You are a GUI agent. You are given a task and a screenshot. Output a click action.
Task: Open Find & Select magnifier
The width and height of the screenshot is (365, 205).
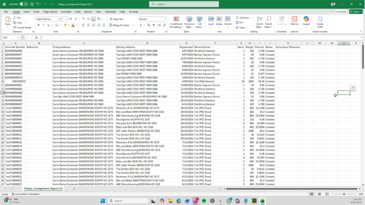[268, 21]
